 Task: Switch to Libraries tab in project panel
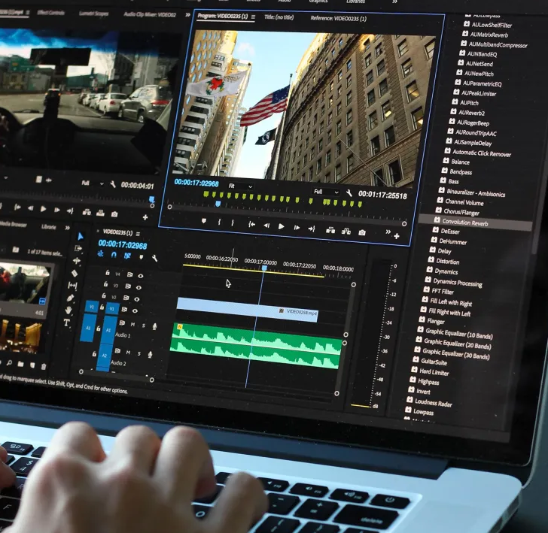pos(49,226)
